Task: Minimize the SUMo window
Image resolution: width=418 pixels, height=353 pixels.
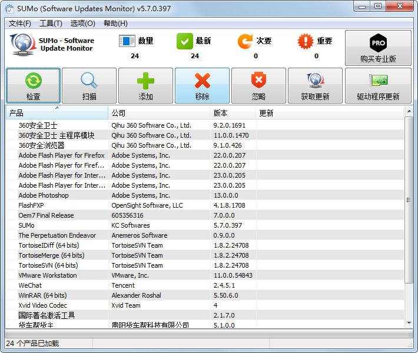Action: pos(361,6)
